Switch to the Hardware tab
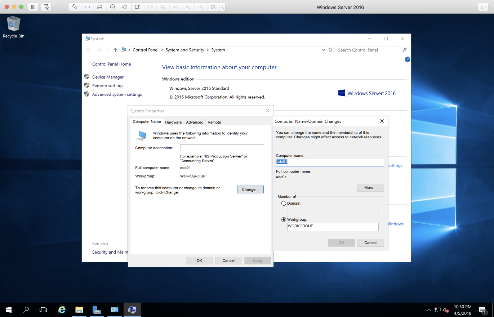 (173, 122)
